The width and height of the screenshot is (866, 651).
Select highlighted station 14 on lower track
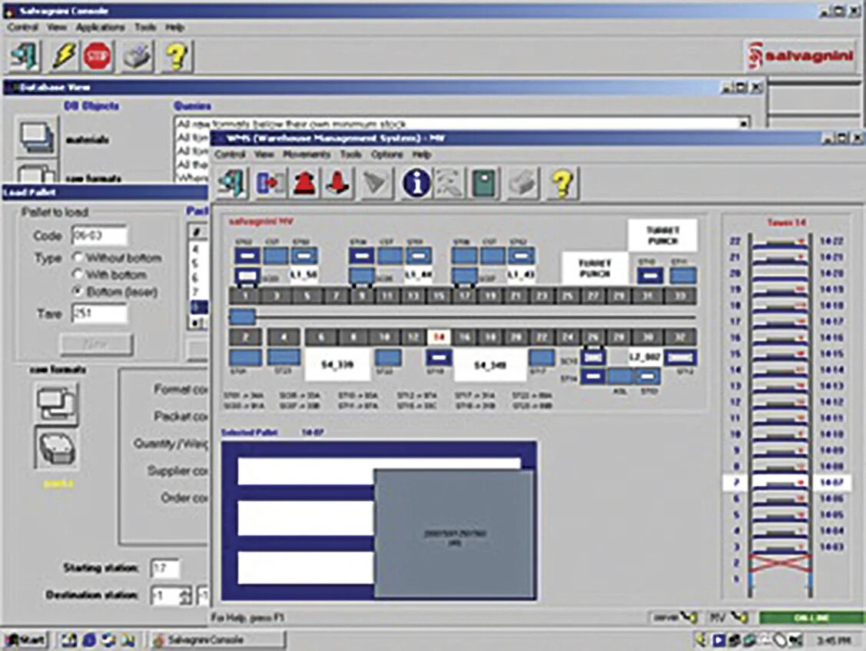(439, 337)
